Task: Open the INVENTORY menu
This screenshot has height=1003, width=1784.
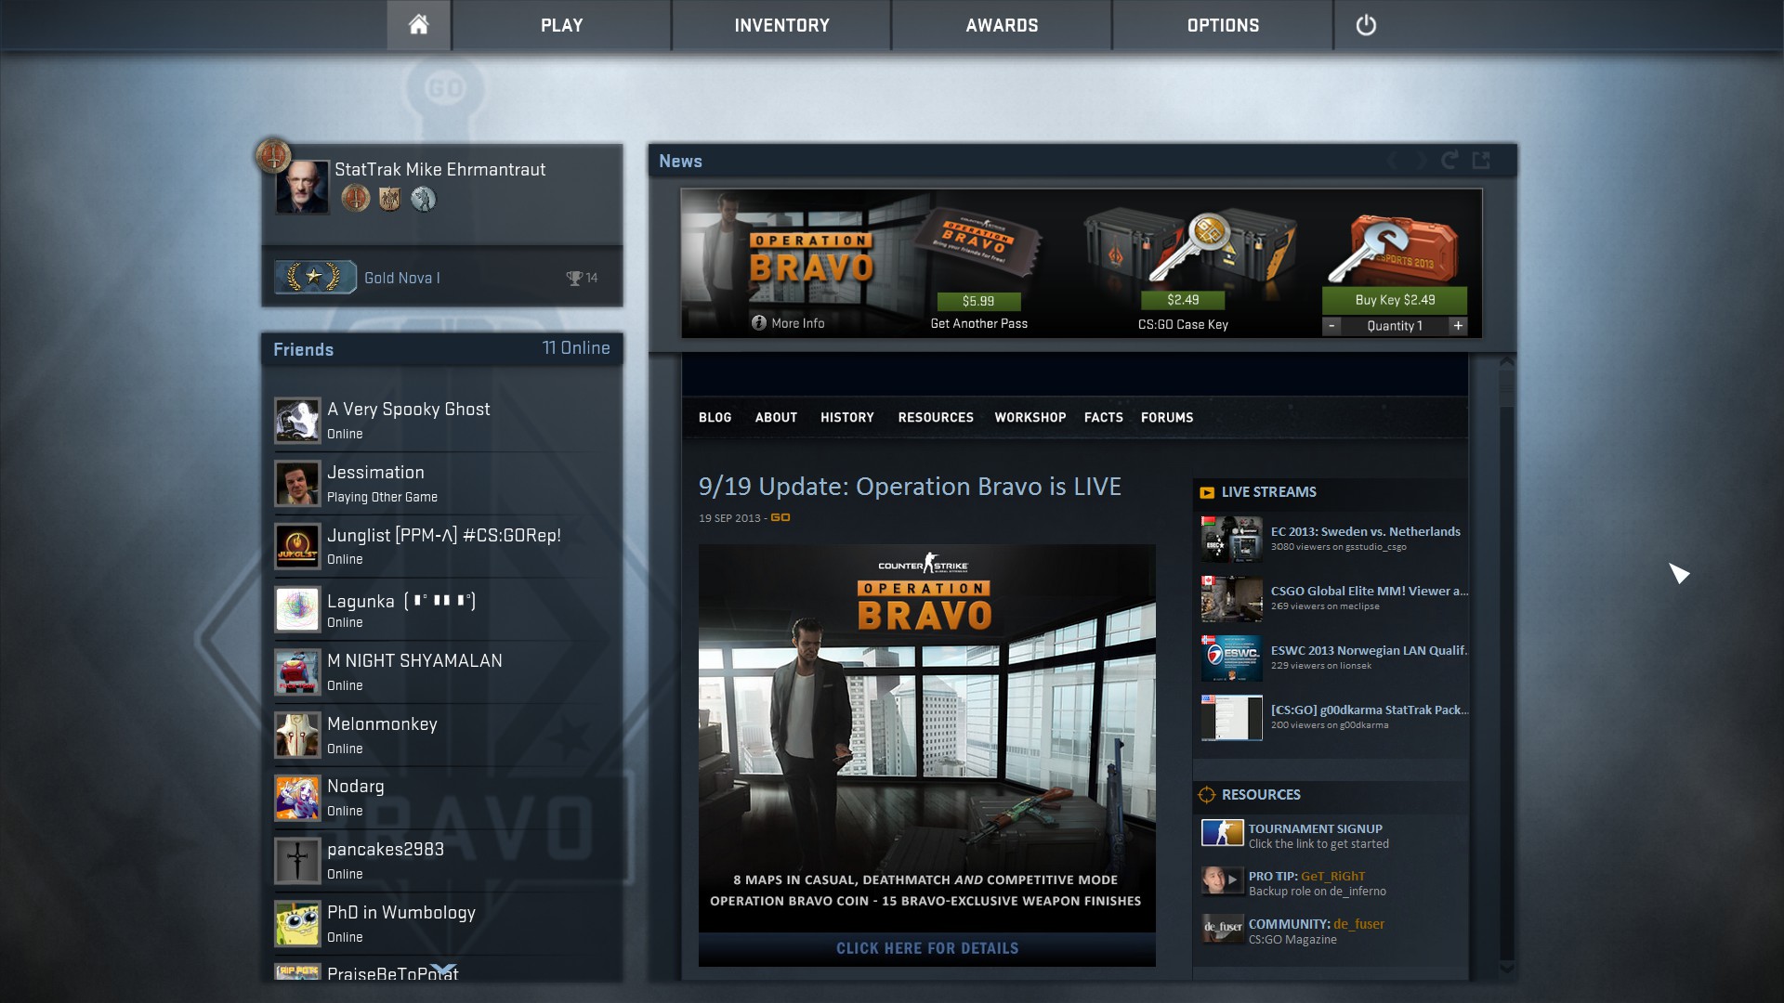Action: [x=781, y=25]
